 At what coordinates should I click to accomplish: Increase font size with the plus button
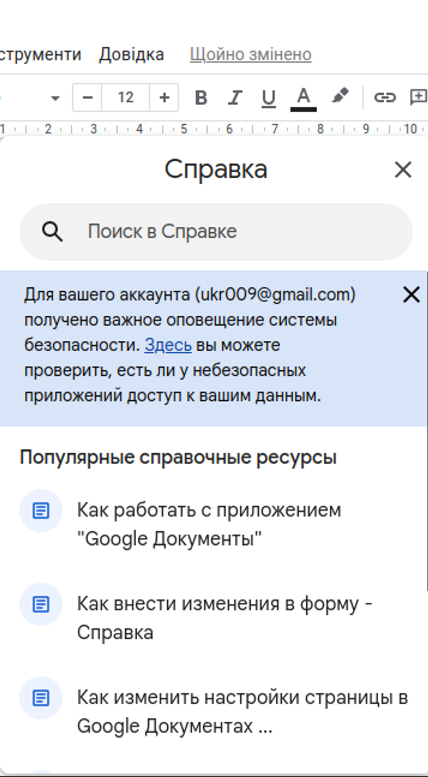(164, 98)
